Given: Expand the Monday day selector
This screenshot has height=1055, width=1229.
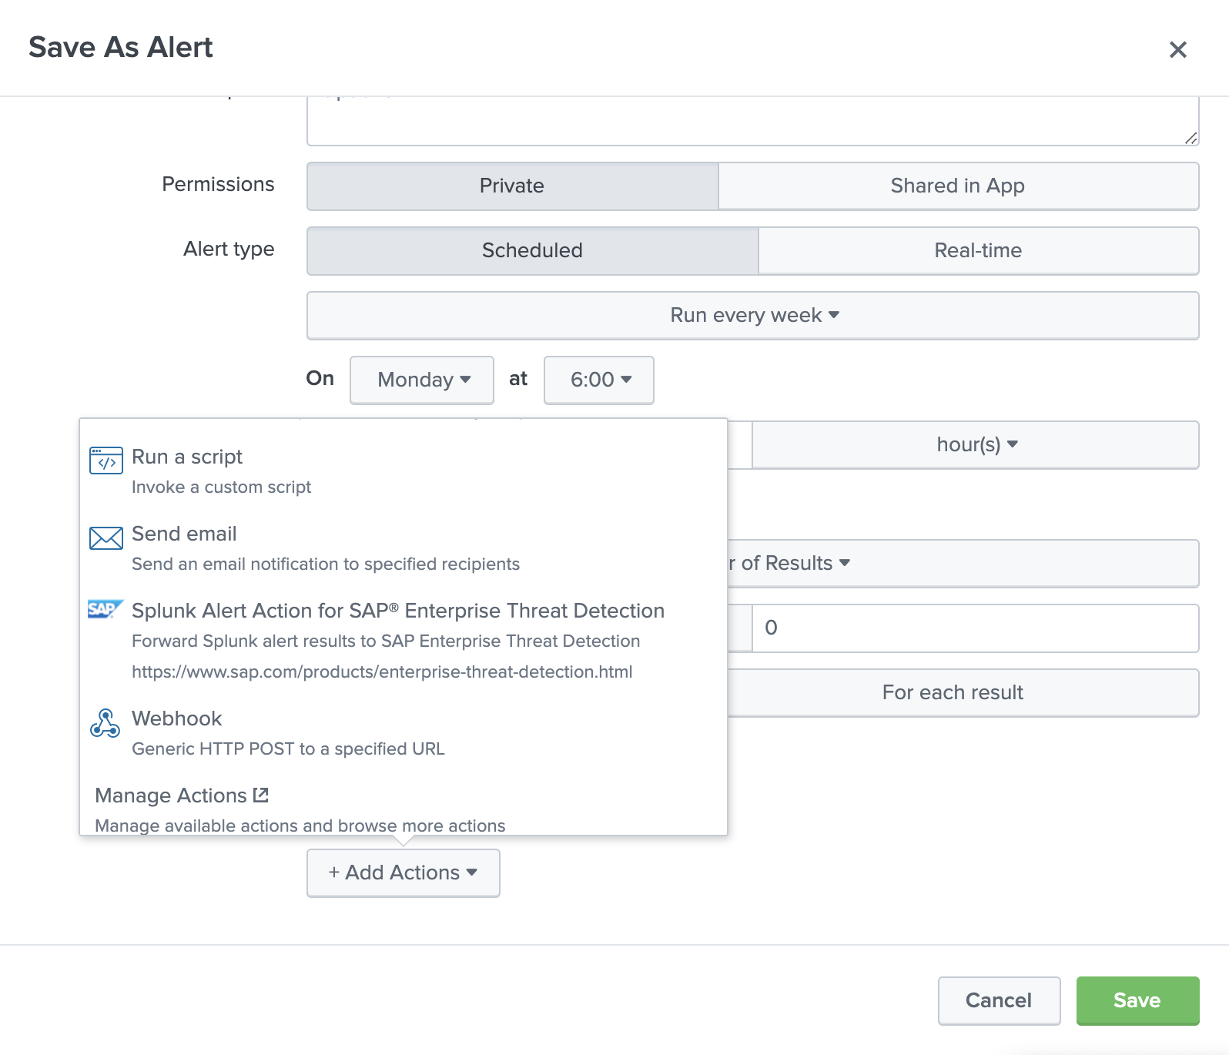Looking at the screenshot, I should click(x=422, y=380).
